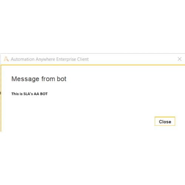The image size is (185, 185).
Task: Click 'AA BOT' in the message body
Action: click(x=41, y=94)
